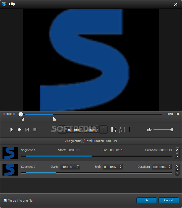Viewport: 182px width, 208px height.
Task: Click the video preview area
Action: pos(91,60)
